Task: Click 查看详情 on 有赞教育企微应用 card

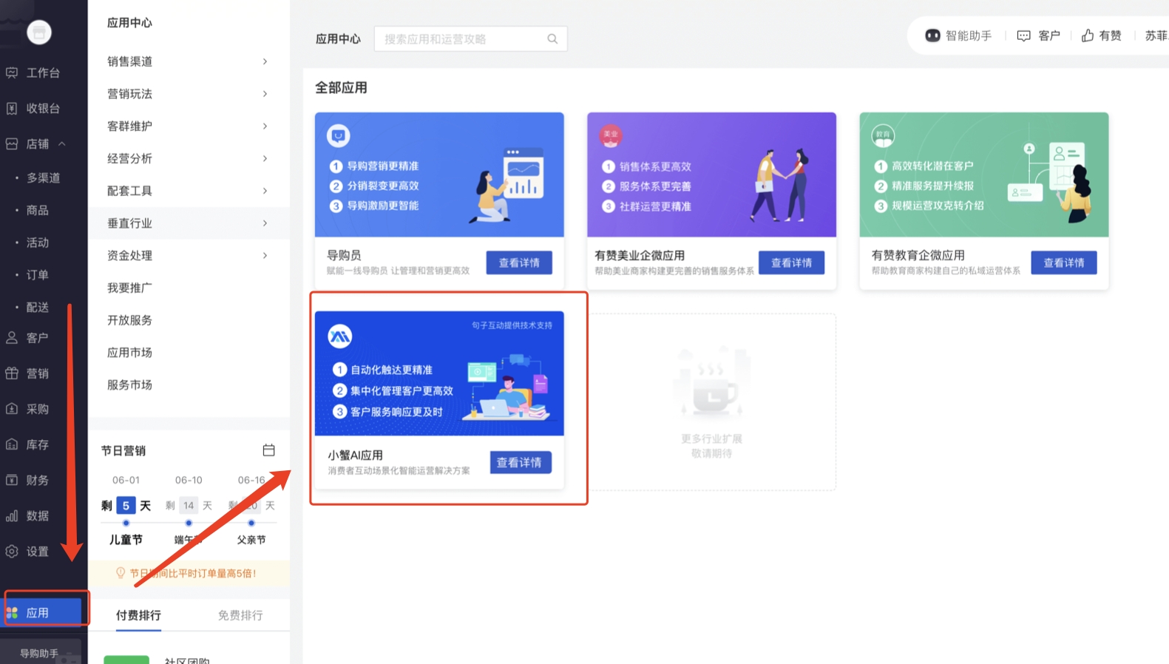Action: 1064,262
